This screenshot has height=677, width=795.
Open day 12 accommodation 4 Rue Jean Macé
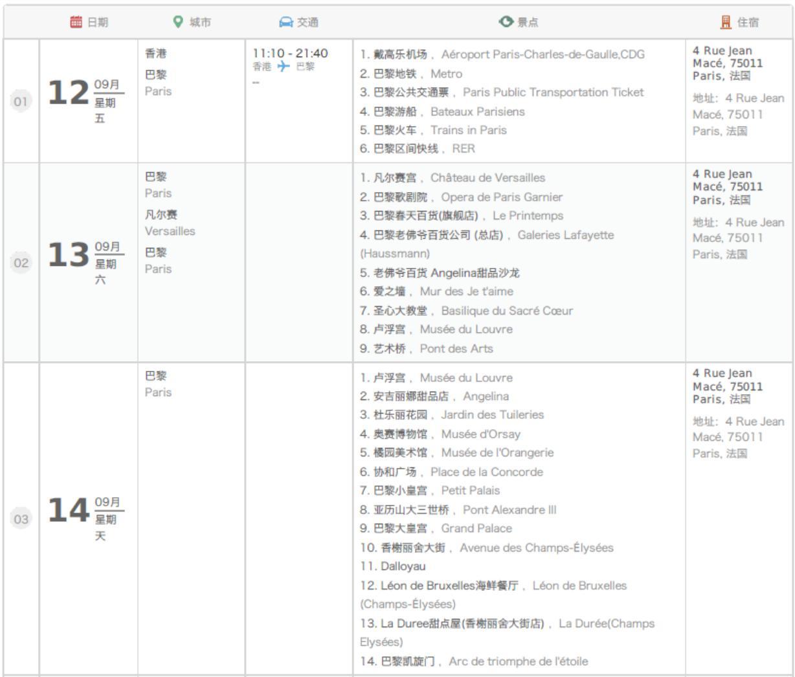pyautogui.click(x=728, y=63)
